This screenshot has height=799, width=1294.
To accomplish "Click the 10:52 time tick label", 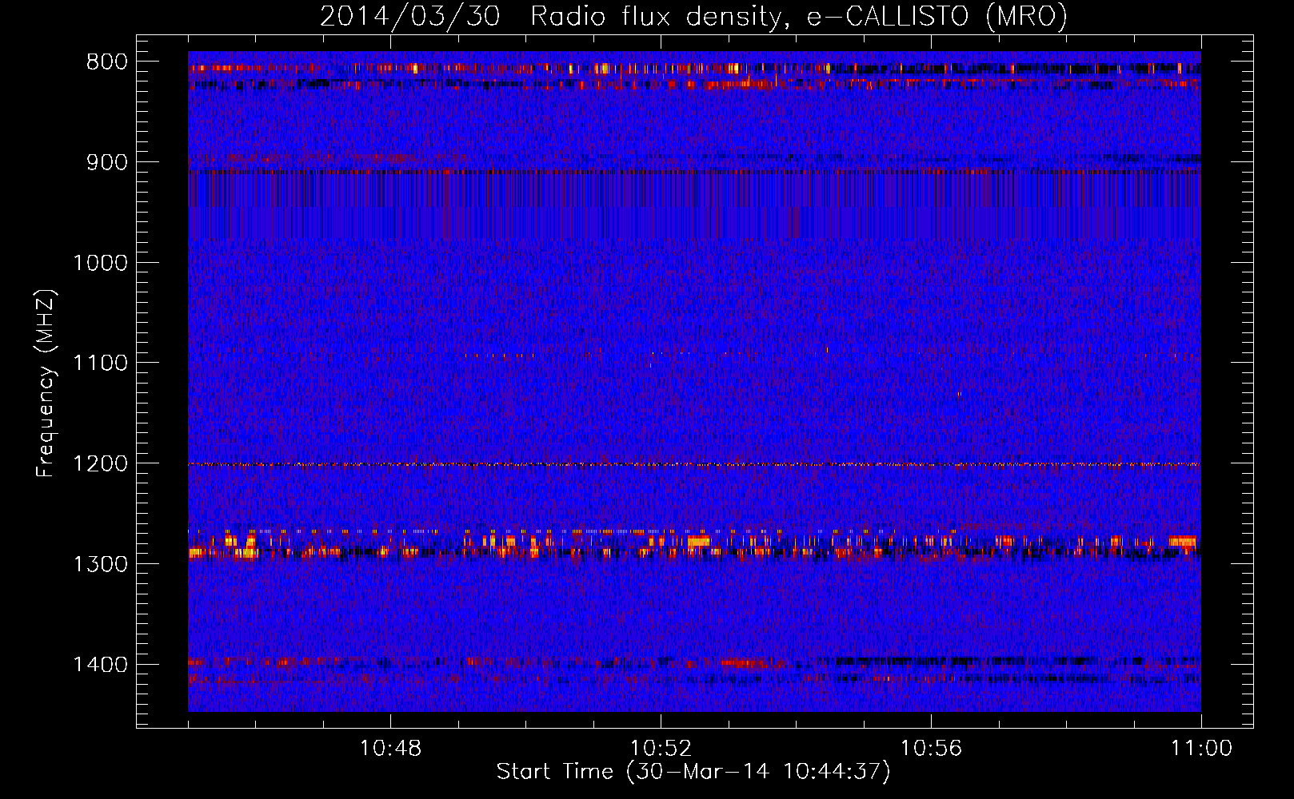I will click(661, 749).
